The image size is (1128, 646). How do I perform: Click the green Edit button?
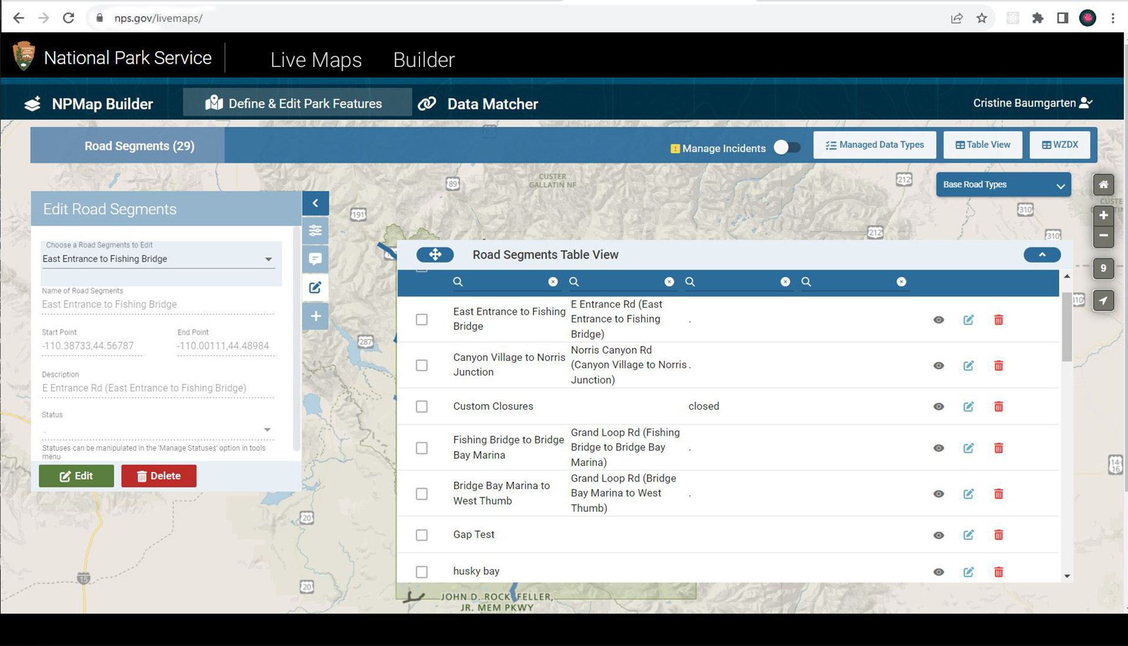click(x=76, y=476)
